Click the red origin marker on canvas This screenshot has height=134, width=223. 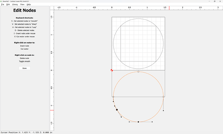[112, 70]
